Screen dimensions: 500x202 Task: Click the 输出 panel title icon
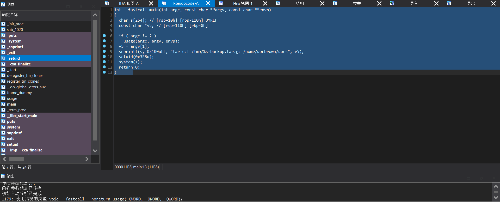tap(3, 176)
